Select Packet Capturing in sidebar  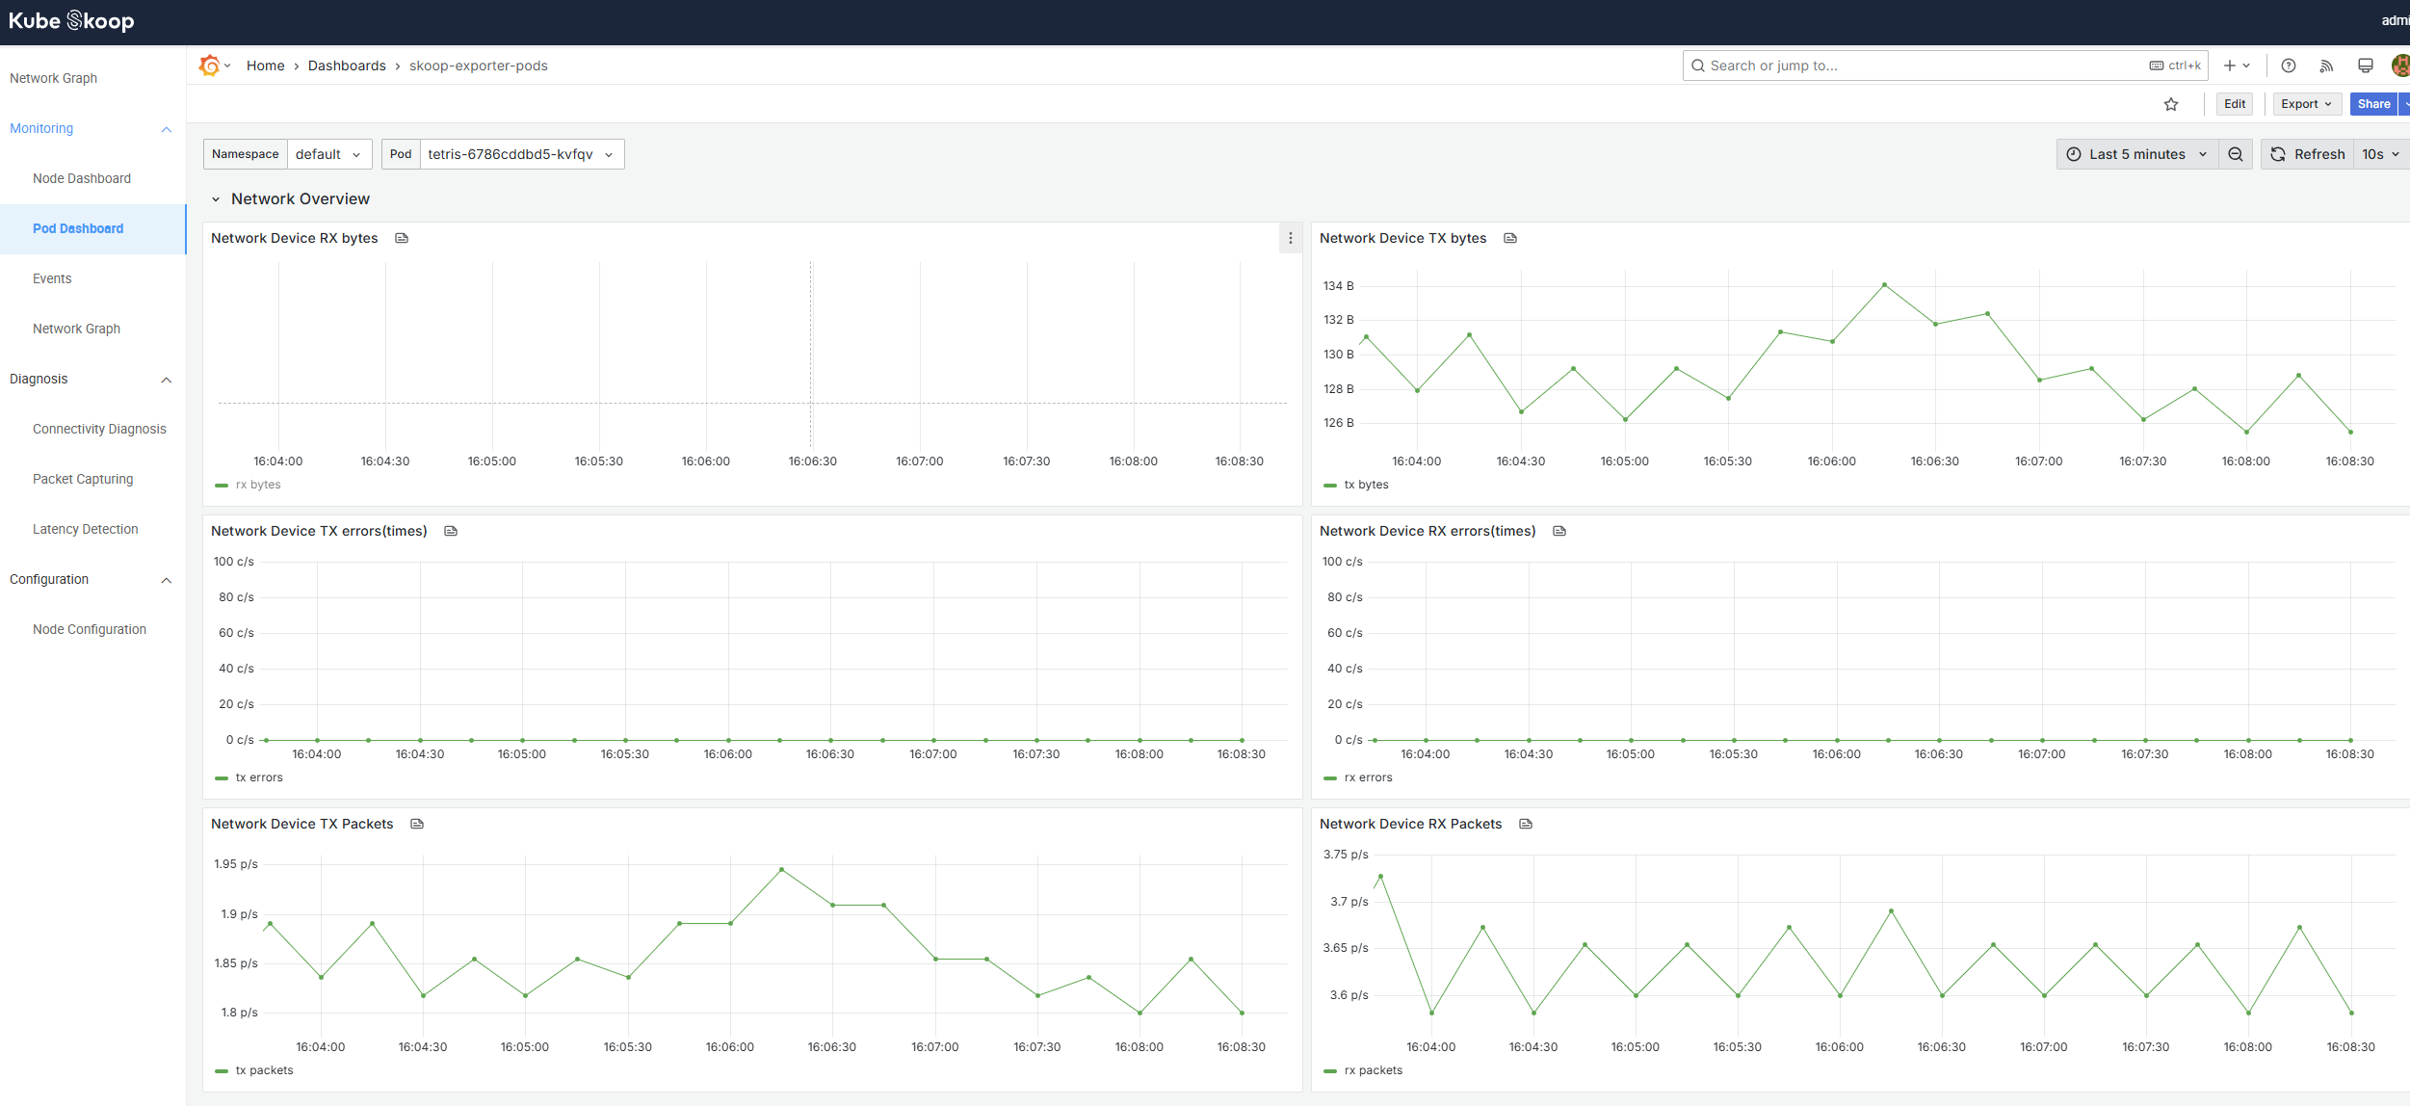click(x=83, y=479)
